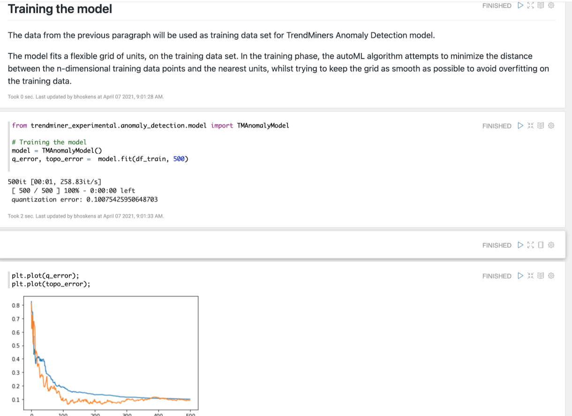
Task: Toggle output of 'Training the model' paragraph
Action: pyautogui.click(x=541, y=6)
